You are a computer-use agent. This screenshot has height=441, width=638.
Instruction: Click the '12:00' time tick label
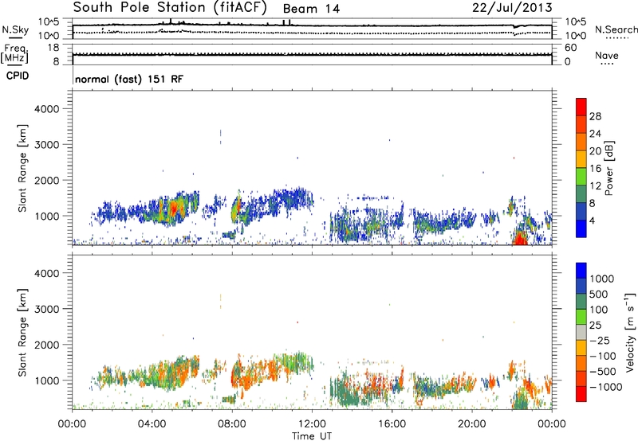coord(312,424)
